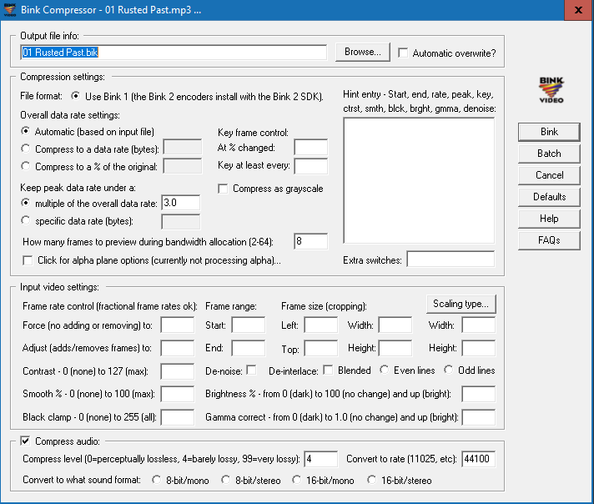Click the audio Compress level field showing 4

point(320,459)
